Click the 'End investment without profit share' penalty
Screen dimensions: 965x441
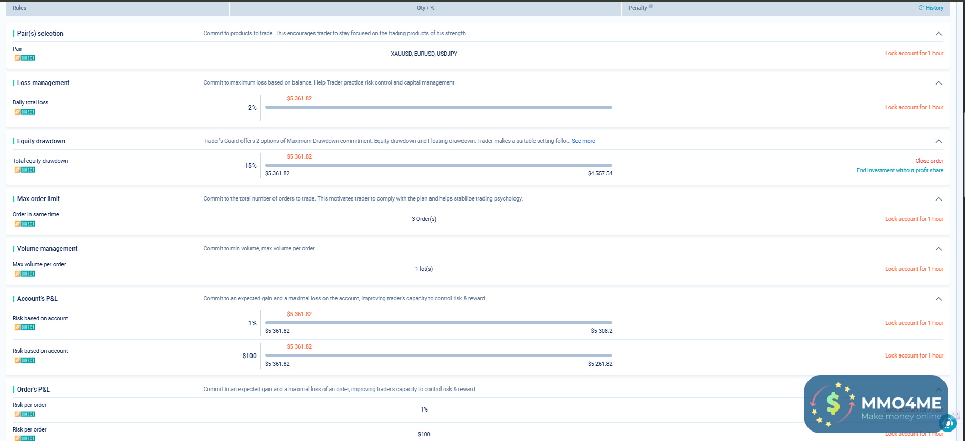pos(900,170)
